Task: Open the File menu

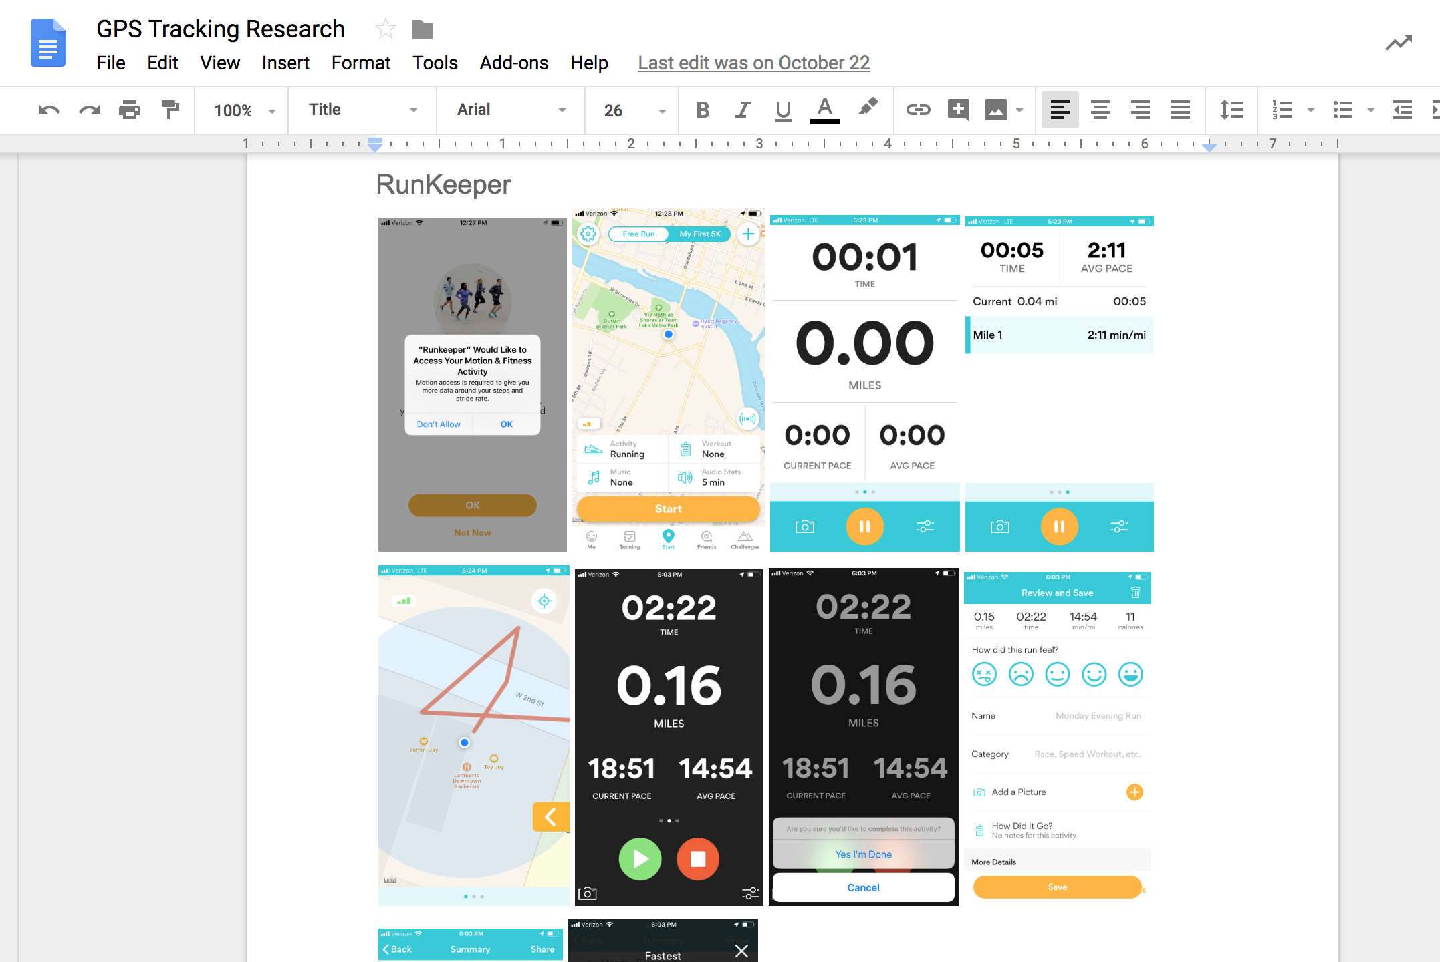Action: (x=111, y=63)
